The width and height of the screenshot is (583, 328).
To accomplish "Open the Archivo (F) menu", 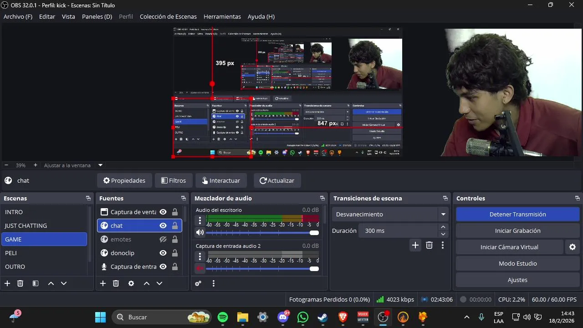I will [x=18, y=16].
